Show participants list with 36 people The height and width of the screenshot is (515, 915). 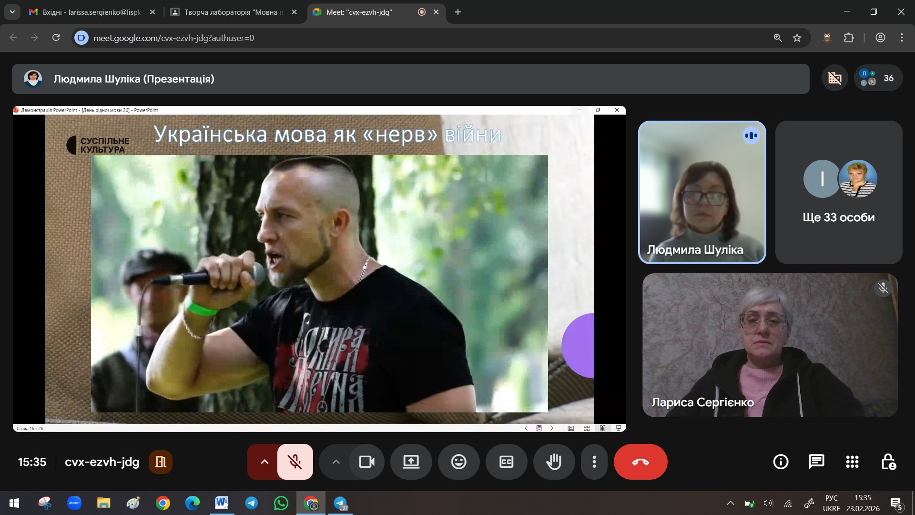point(878,78)
